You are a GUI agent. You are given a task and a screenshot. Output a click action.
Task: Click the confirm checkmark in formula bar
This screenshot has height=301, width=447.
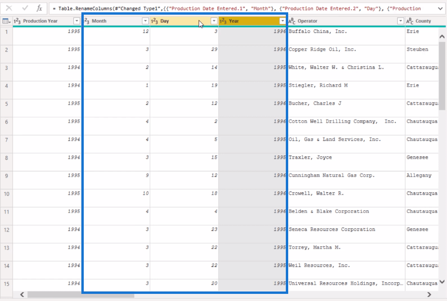(24, 8)
